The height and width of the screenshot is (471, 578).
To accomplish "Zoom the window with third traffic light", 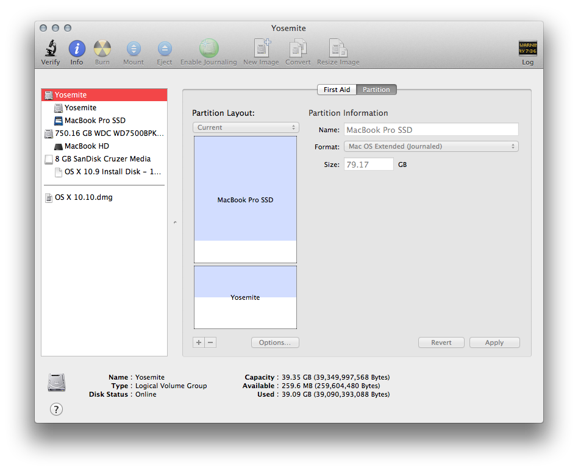I will pos(68,28).
